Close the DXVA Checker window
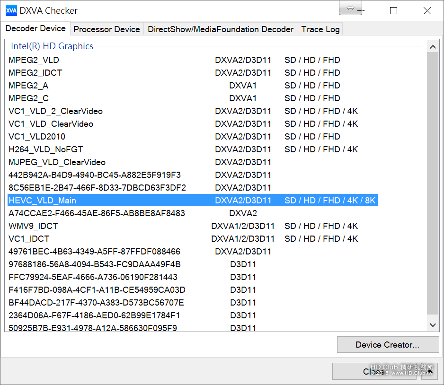This screenshot has height=385, width=444. click(427, 11)
